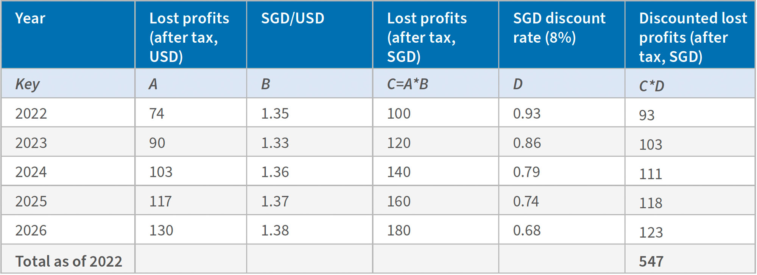Click the Year column header
Image resolution: width=757 pixels, height=275 pixels.
pyautogui.click(x=30, y=19)
